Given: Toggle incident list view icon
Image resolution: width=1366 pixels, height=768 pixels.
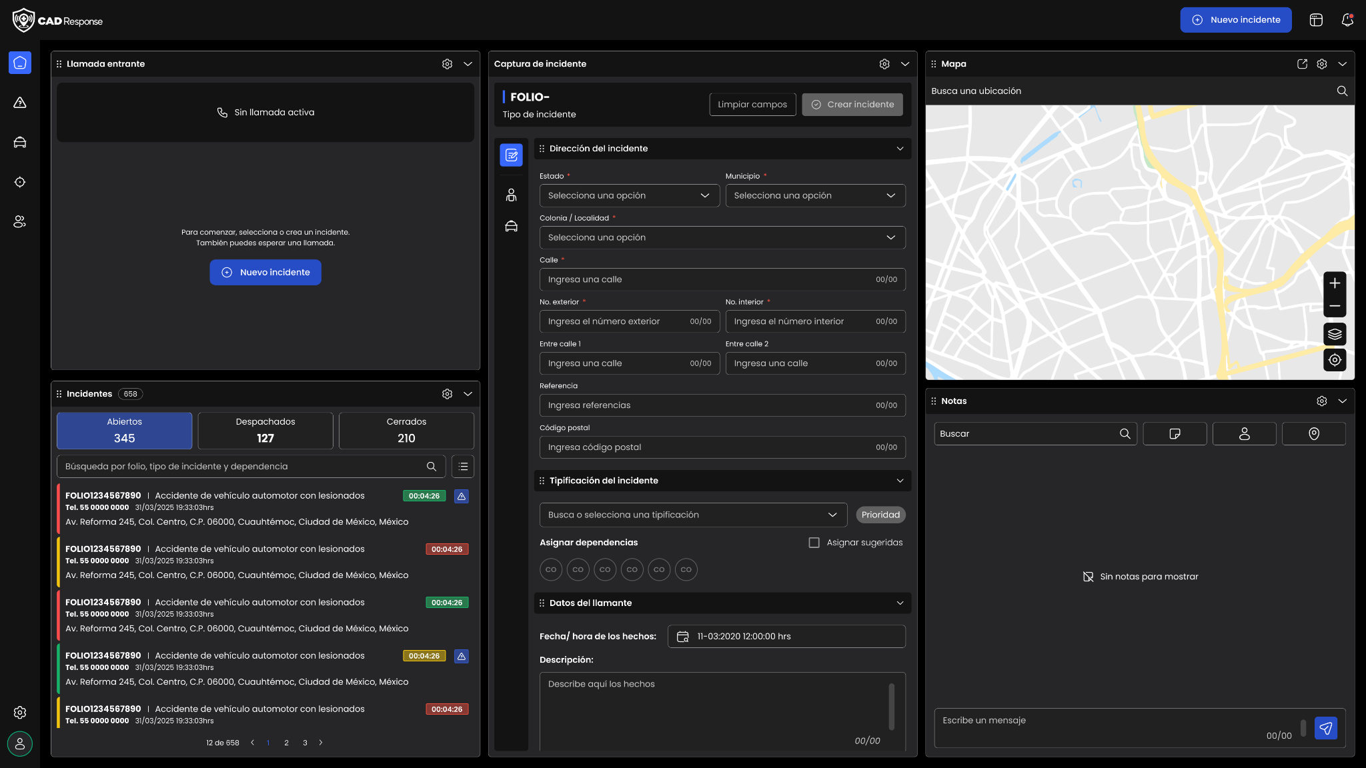Looking at the screenshot, I should pyautogui.click(x=463, y=467).
